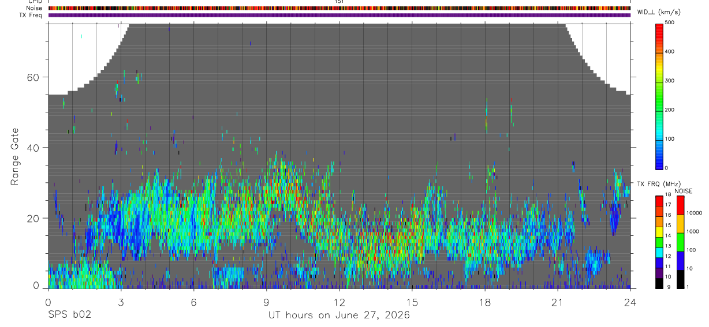The width and height of the screenshot is (709, 327).
Task: Click the 3 tick on UT hours axis
Action: click(x=121, y=302)
